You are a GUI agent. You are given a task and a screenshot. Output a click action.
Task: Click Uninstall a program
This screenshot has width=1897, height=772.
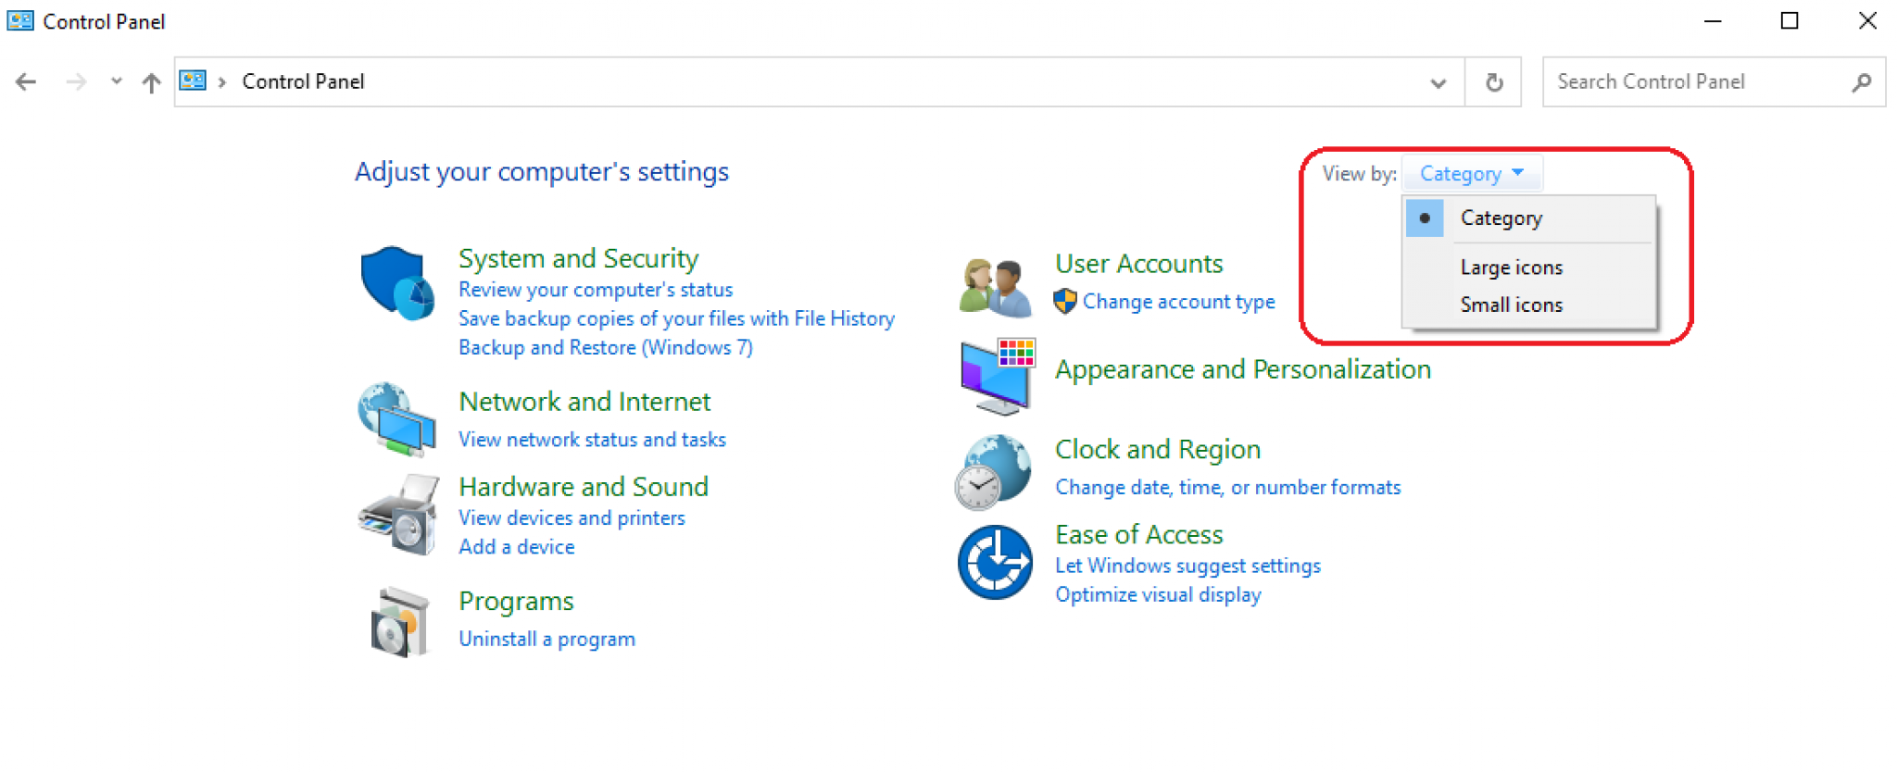(x=547, y=640)
